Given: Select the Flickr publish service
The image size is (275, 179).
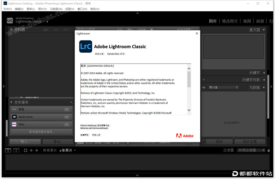Looking at the screenshot, I should tap(41, 124).
